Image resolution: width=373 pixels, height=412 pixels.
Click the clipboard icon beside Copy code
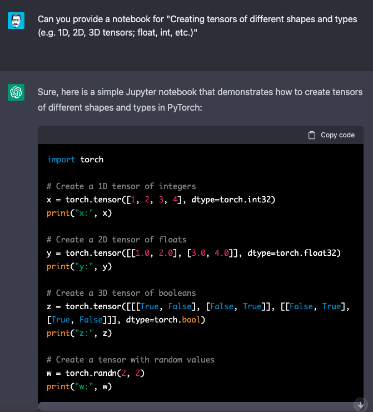pyautogui.click(x=311, y=135)
